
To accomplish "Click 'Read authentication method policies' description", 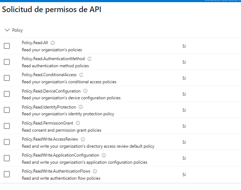I will (x=55, y=66).
